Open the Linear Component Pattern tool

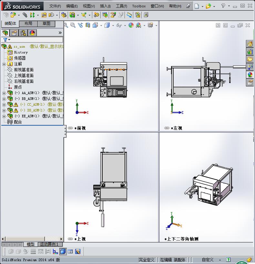pyautogui.click(x=32, y=15)
